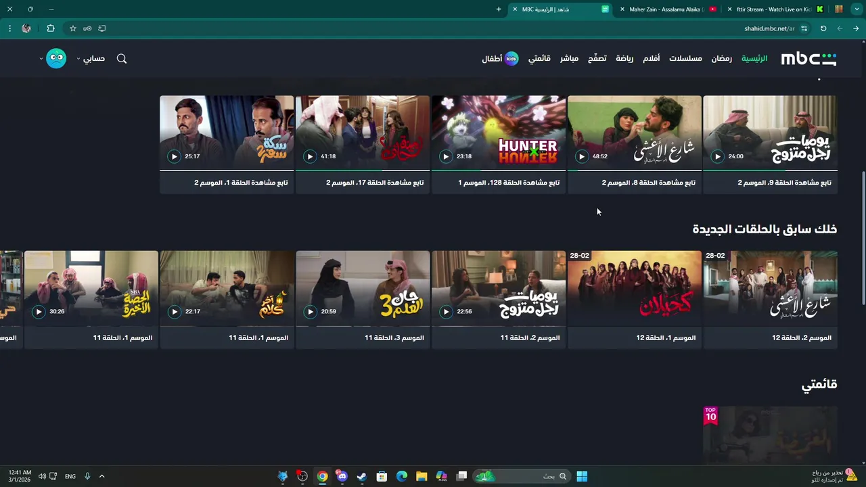Close the fttir Stream tab
Image resolution: width=866 pixels, height=487 pixels.
(x=729, y=9)
